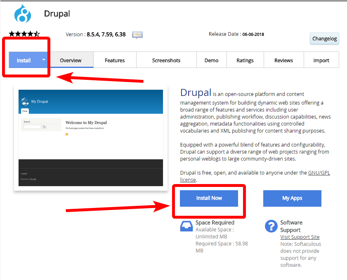This screenshot has height=280, width=347.
Task: View the Ratings tab
Action: click(245, 60)
